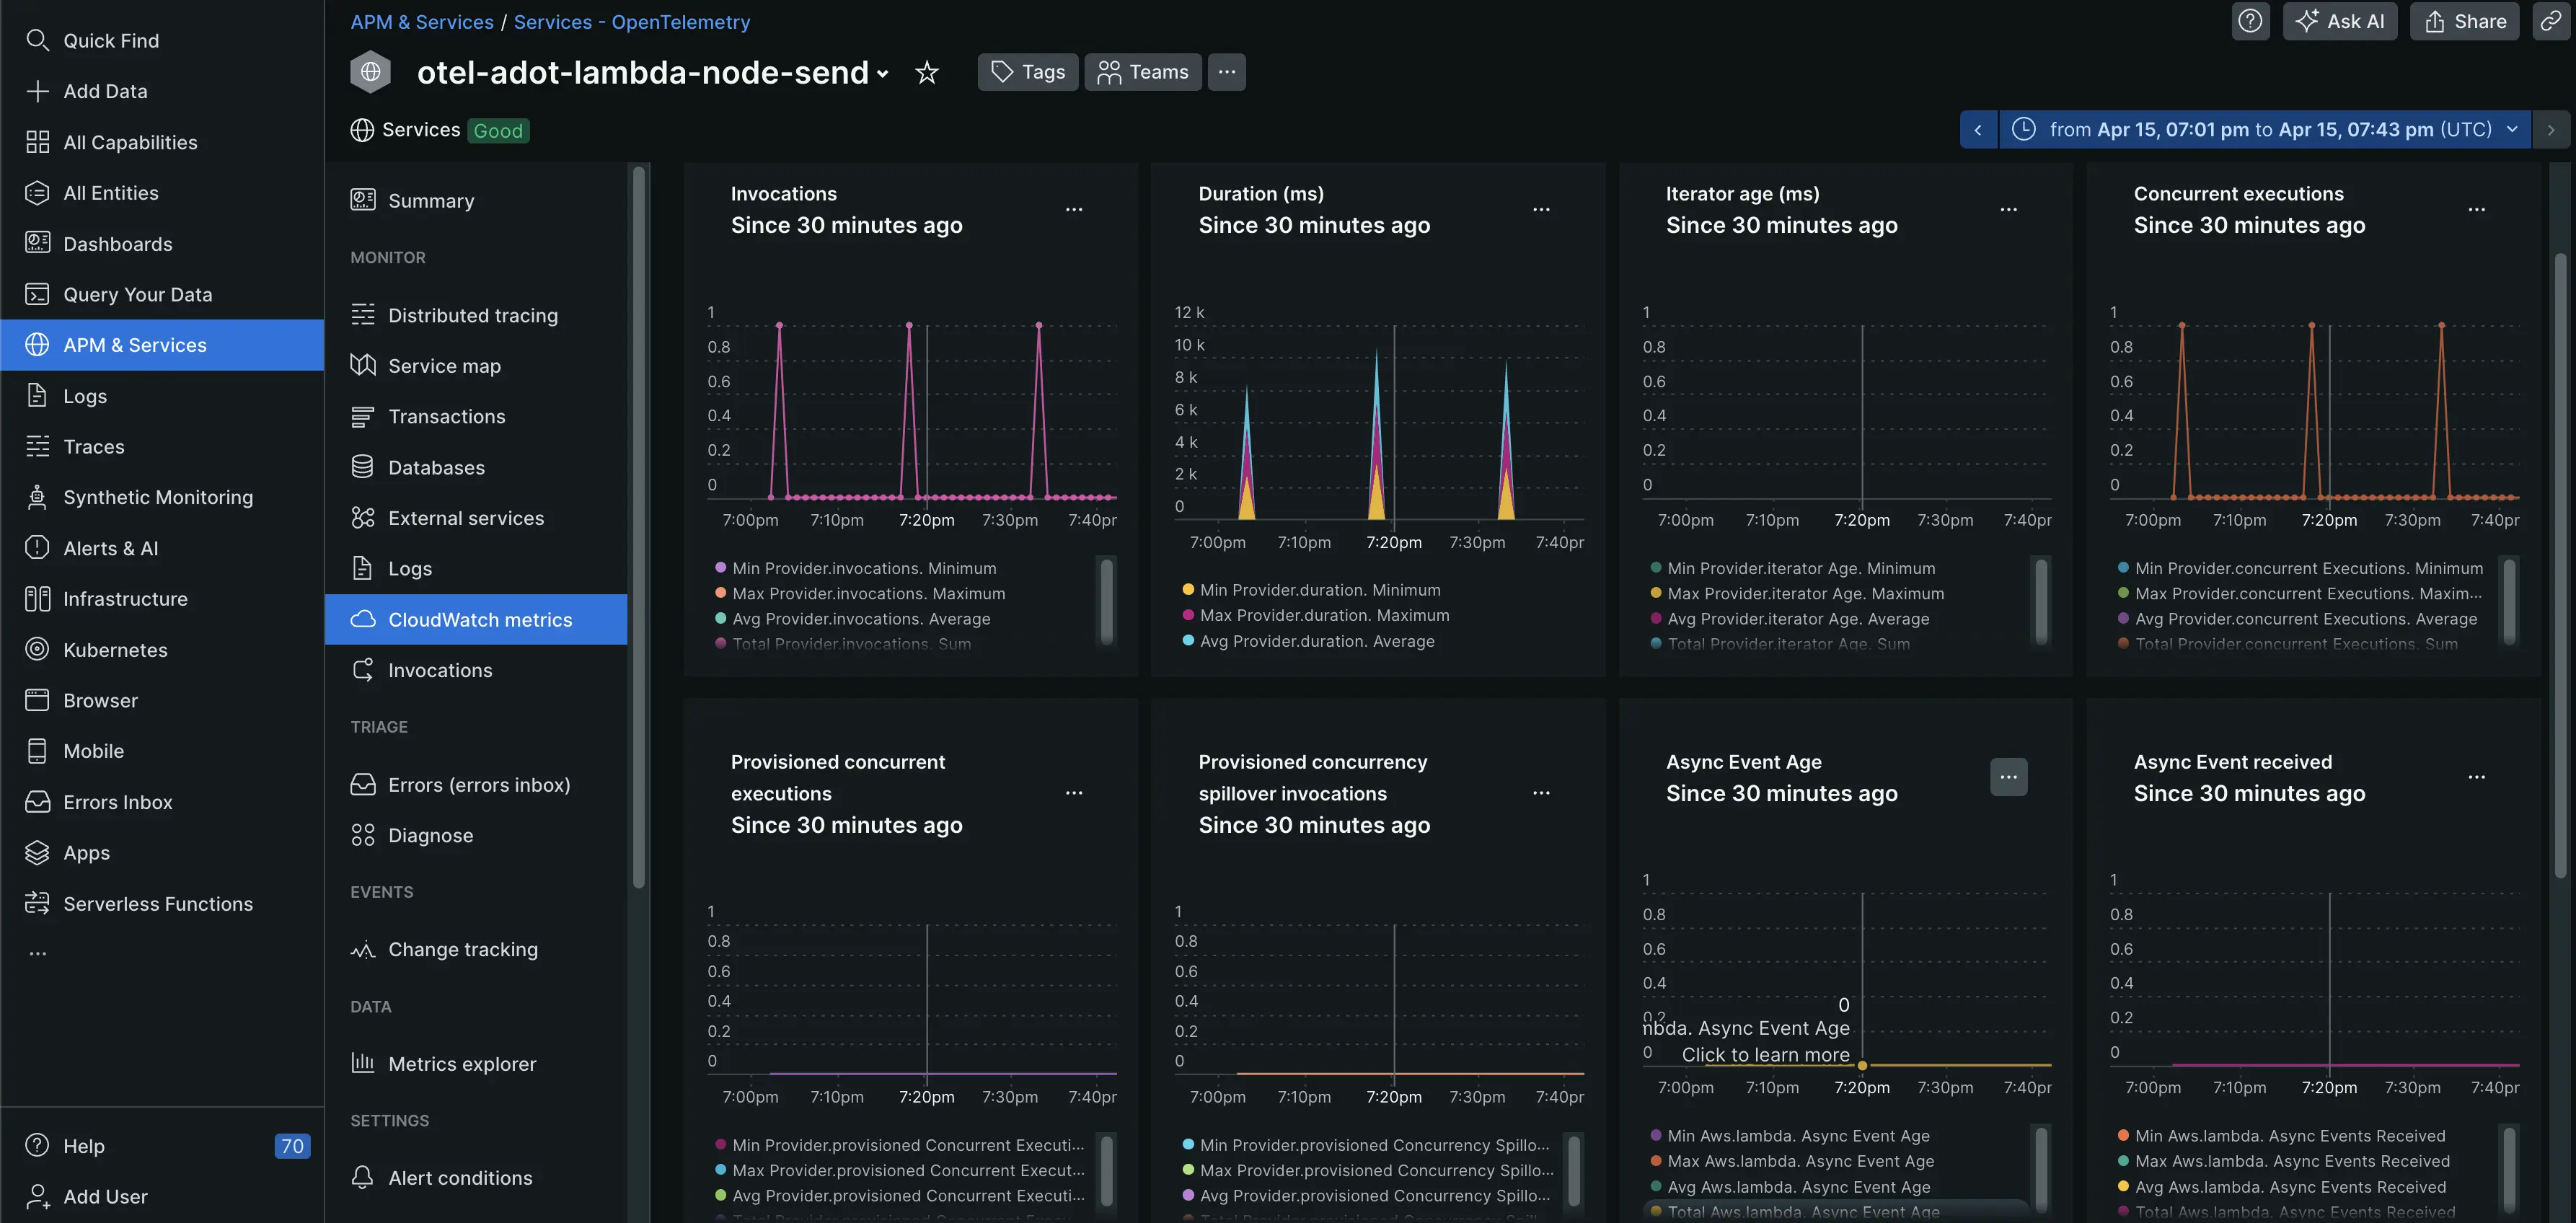Click the Tags button
This screenshot has height=1223, width=2576.
(1027, 72)
